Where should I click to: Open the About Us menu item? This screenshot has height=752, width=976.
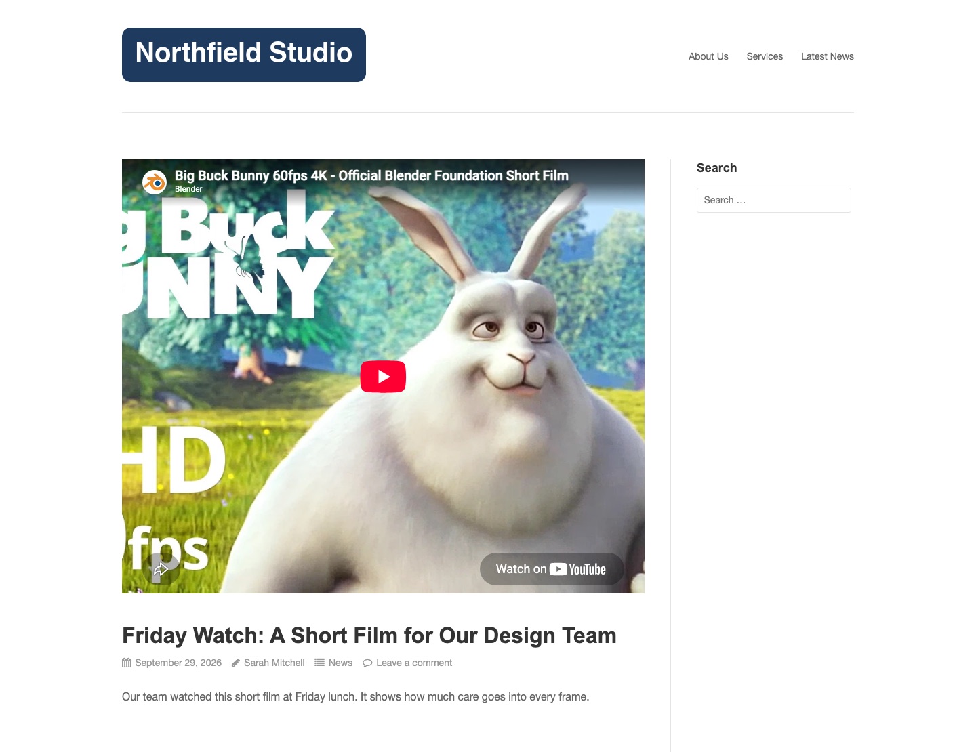(708, 56)
